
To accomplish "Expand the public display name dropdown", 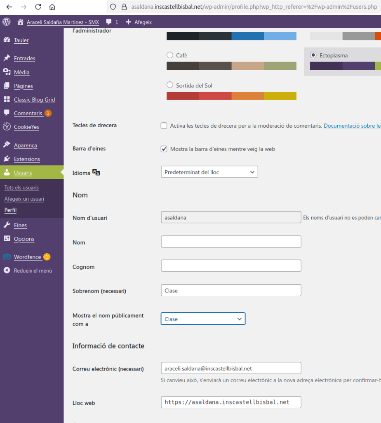I will (203, 319).
